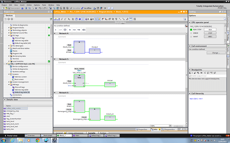The height and width of the screenshot is (143, 230).
Task: Click the green checkbox next to Local modules
Action: click(x=49, y=61)
